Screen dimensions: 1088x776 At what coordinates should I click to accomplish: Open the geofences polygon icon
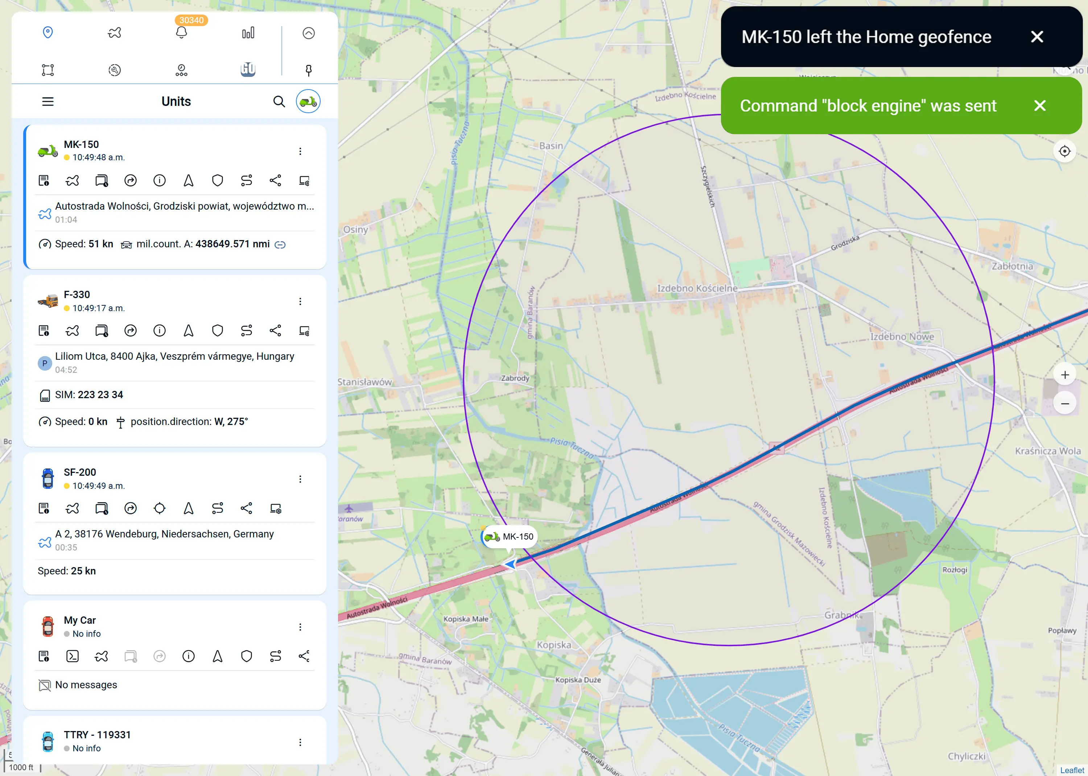click(48, 70)
